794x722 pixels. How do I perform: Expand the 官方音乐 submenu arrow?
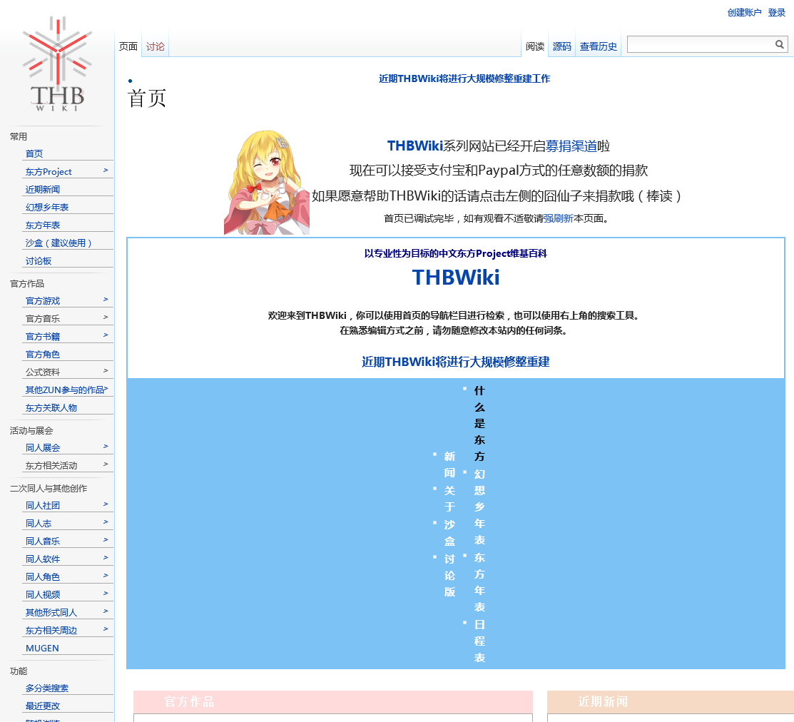pyautogui.click(x=106, y=317)
